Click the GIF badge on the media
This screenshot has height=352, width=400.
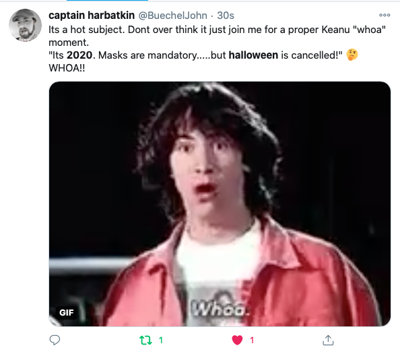click(x=66, y=312)
